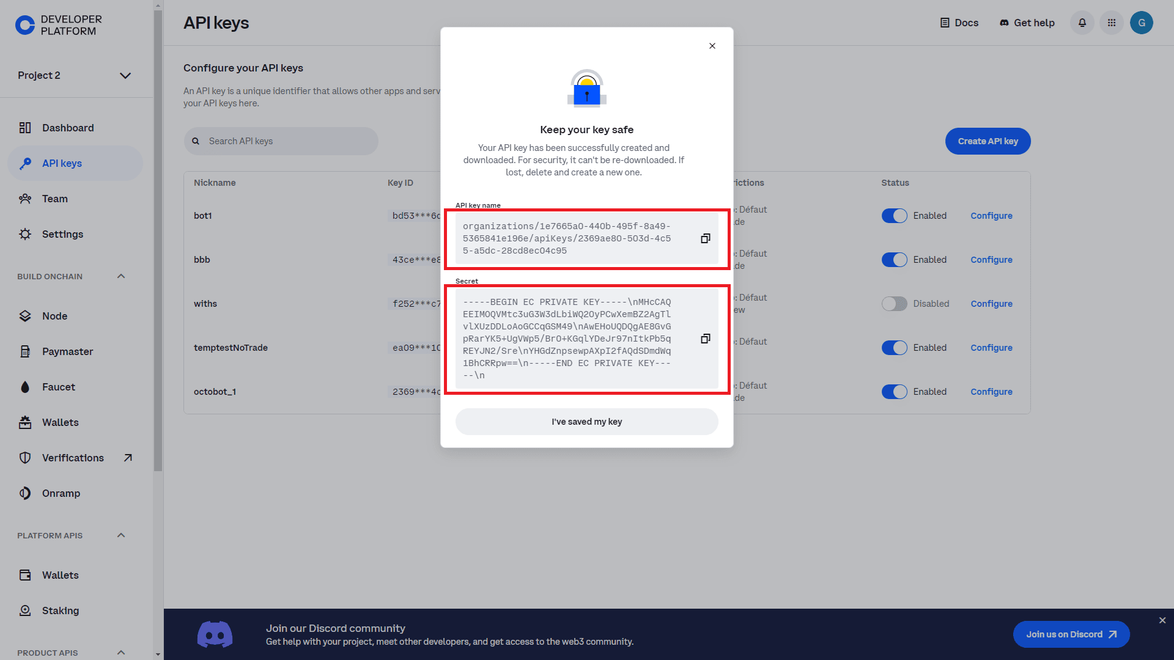Viewport: 1174px width, 660px height.
Task: Configure the bbb API key
Action: tap(991, 260)
